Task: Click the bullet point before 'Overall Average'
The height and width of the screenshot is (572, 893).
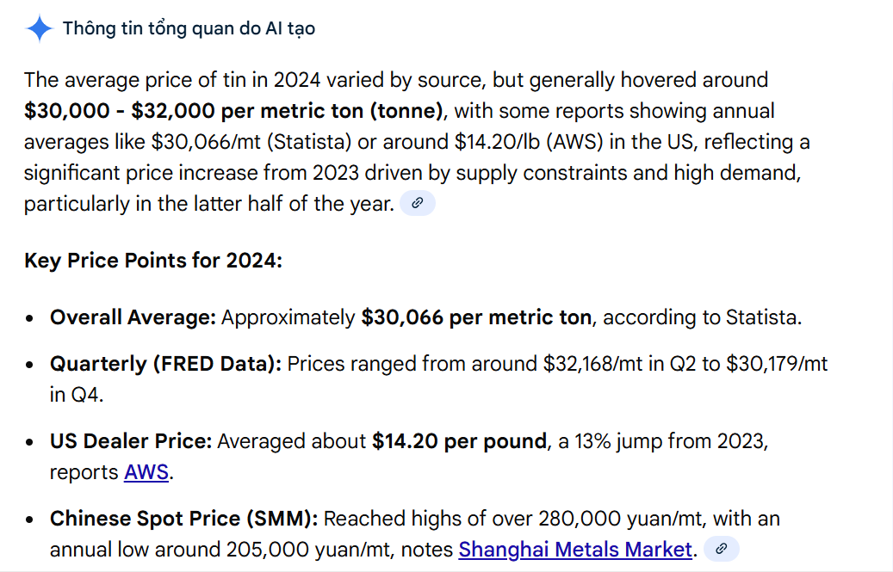Action: pos(30,318)
